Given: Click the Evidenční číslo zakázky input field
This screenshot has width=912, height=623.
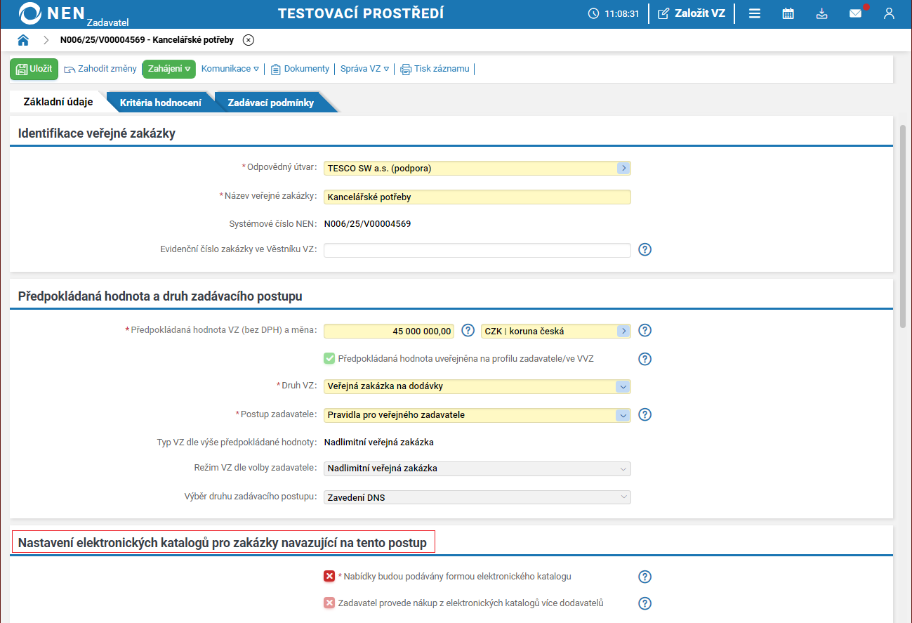Looking at the screenshot, I should 477,250.
